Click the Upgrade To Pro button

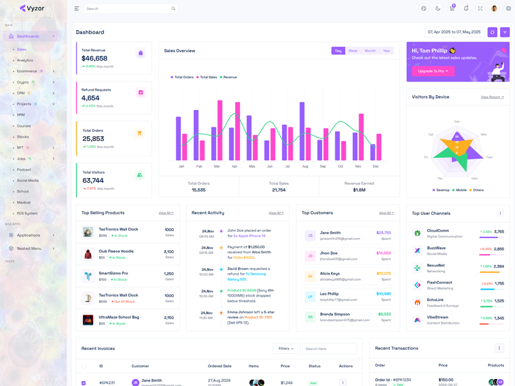[433, 71]
